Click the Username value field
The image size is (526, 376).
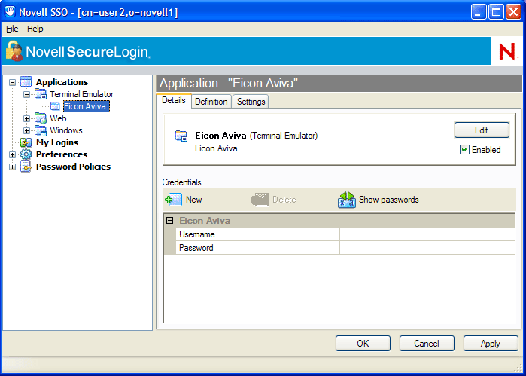point(427,234)
